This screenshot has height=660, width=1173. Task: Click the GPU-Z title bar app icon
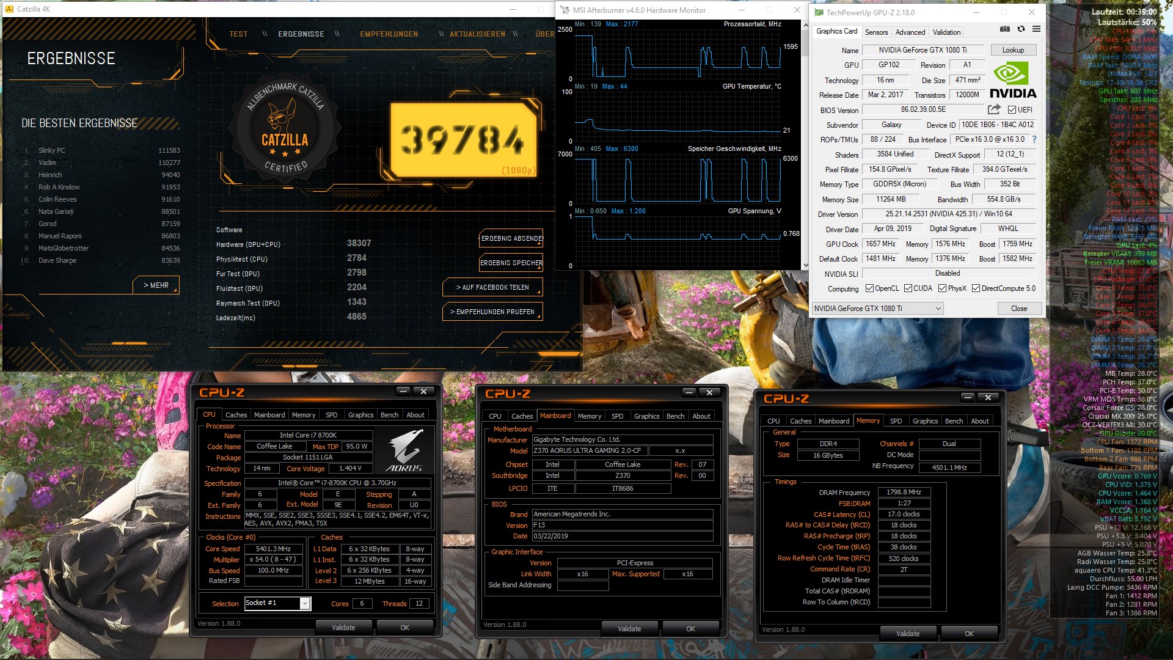pyautogui.click(x=819, y=12)
